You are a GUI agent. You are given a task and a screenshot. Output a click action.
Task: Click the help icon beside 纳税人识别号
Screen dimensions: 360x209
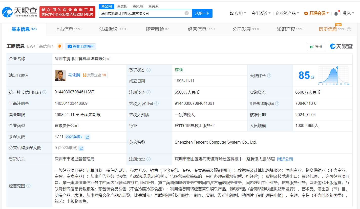157,103
